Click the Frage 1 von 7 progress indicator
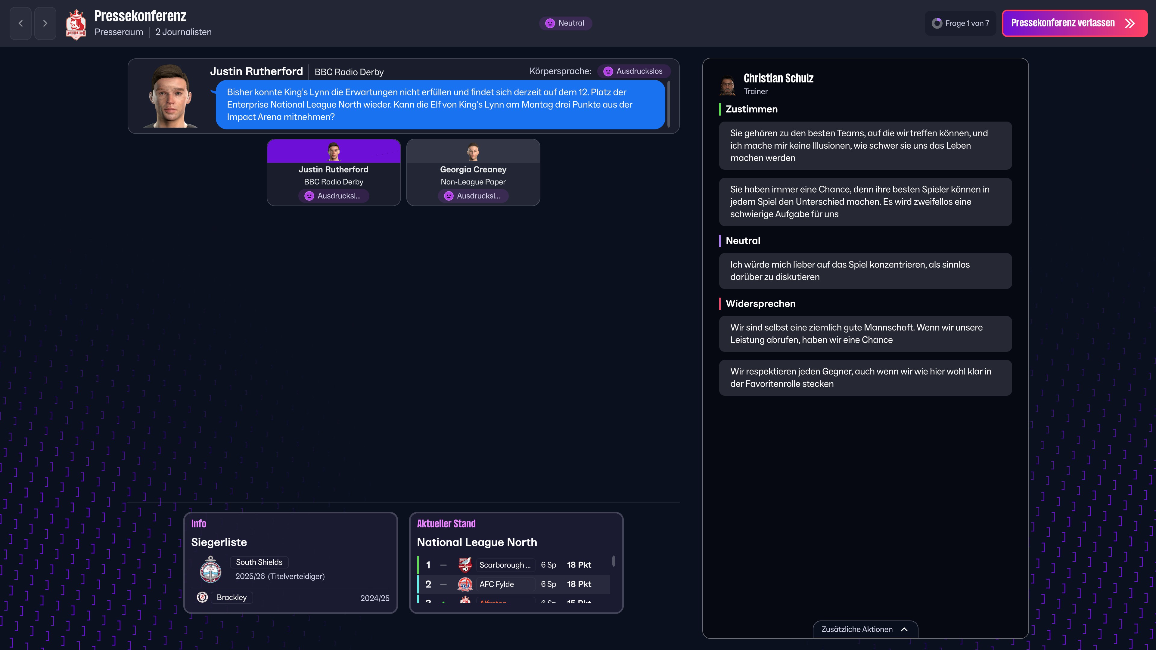The image size is (1156, 650). coord(960,23)
